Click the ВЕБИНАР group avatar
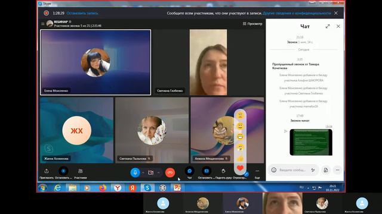 [50, 23]
